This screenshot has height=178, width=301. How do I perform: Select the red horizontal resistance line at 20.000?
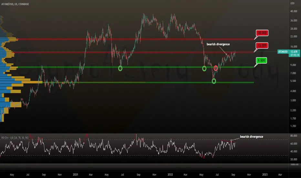point(136,39)
